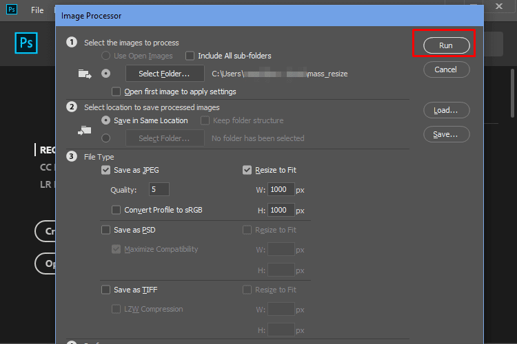Open the File menu
The height and width of the screenshot is (344, 517).
[37, 10]
